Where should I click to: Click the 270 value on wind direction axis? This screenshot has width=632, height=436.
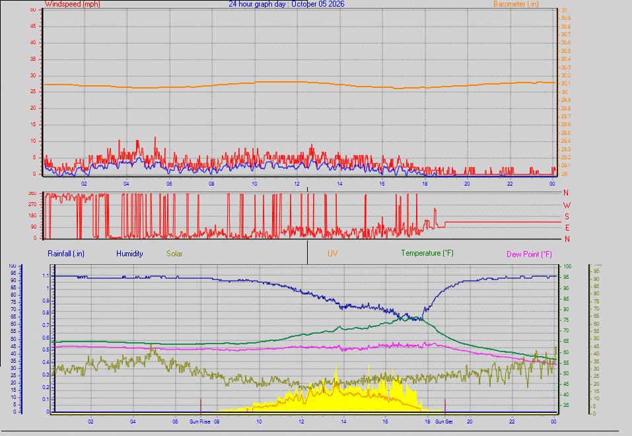pos(32,205)
